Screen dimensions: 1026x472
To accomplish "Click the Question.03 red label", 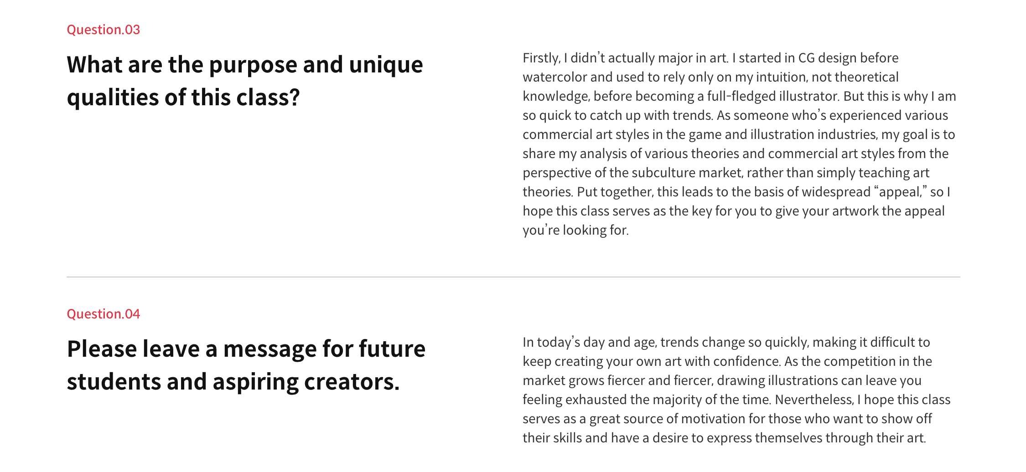I will (x=103, y=30).
